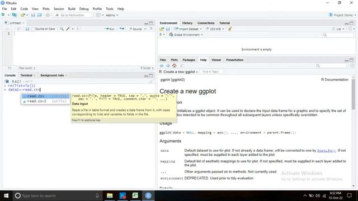Follow the fortify() link in help

pyautogui.click(x=326, y=151)
